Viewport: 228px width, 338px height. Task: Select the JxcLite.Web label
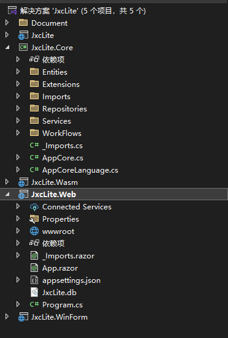pos(53,195)
